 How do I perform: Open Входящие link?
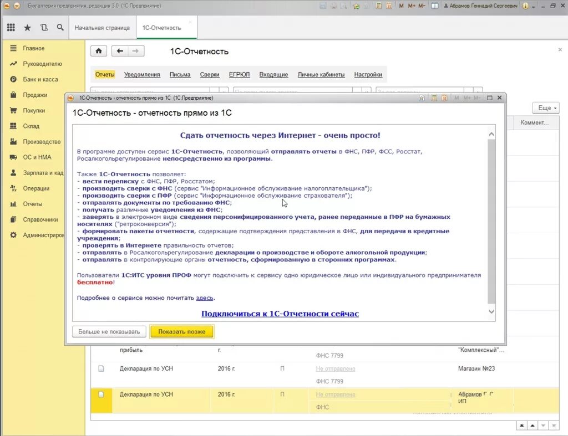tap(273, 74)
